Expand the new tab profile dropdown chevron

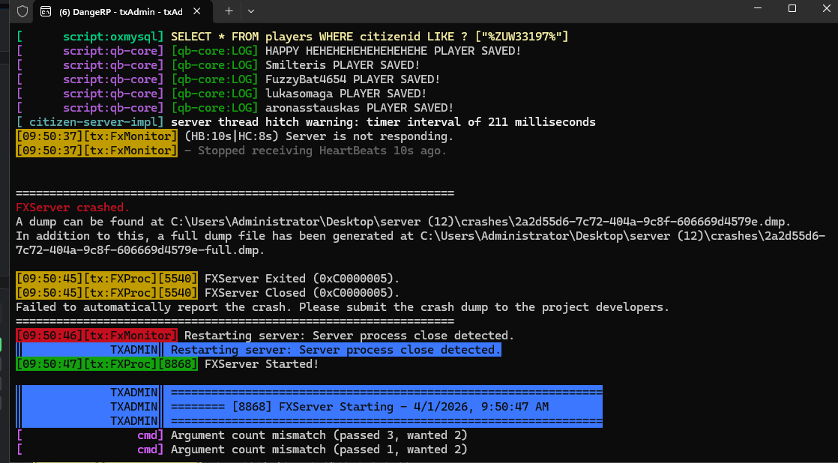tap(251, 10)
